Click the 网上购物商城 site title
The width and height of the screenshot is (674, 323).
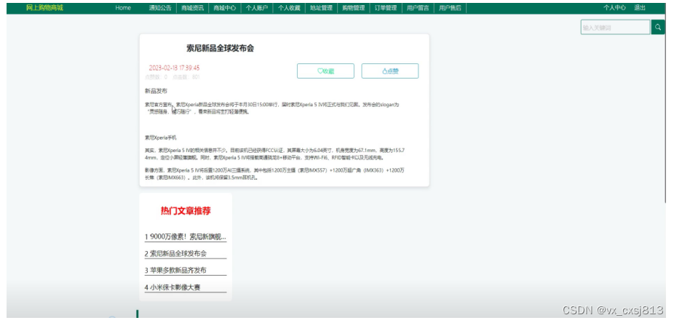click(x=44, y=8)
